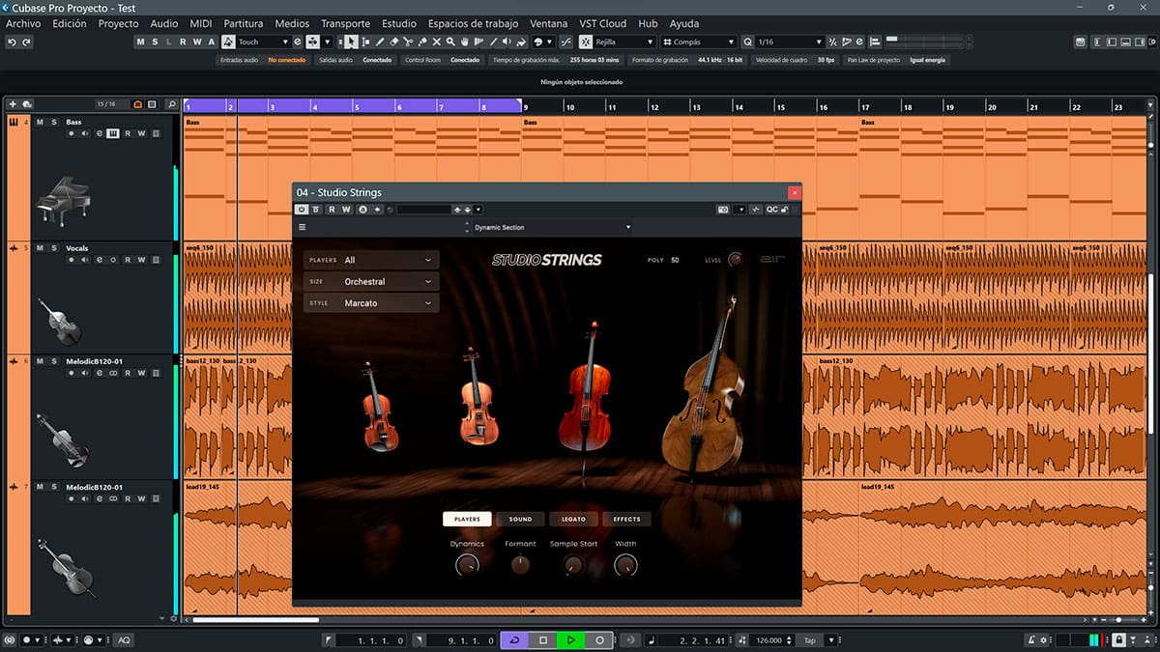Viewport: 1160px width, 652px height.
Task: Open the Studio Strings hamburger menu
Action: [302, 228]
